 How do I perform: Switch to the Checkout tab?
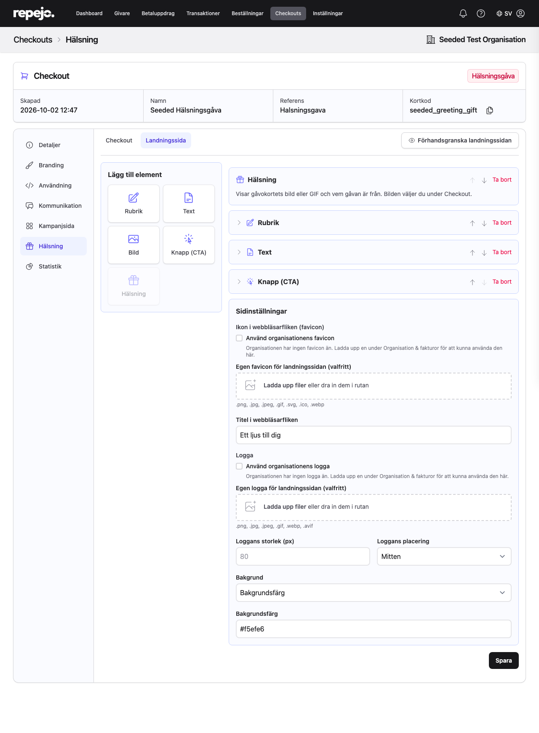119,140
